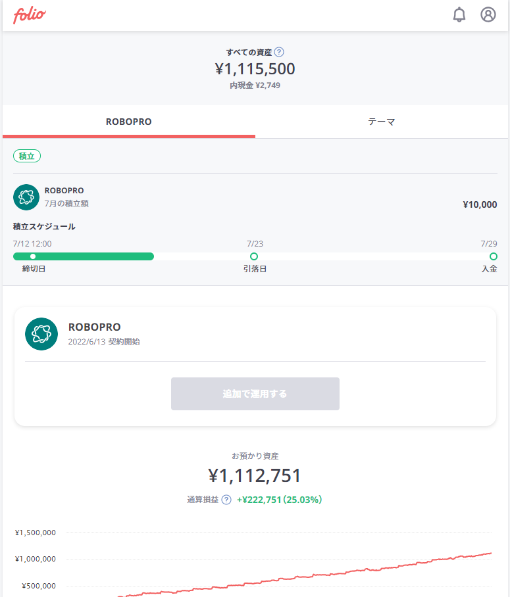Click 積立スケジュール heading

44,227
